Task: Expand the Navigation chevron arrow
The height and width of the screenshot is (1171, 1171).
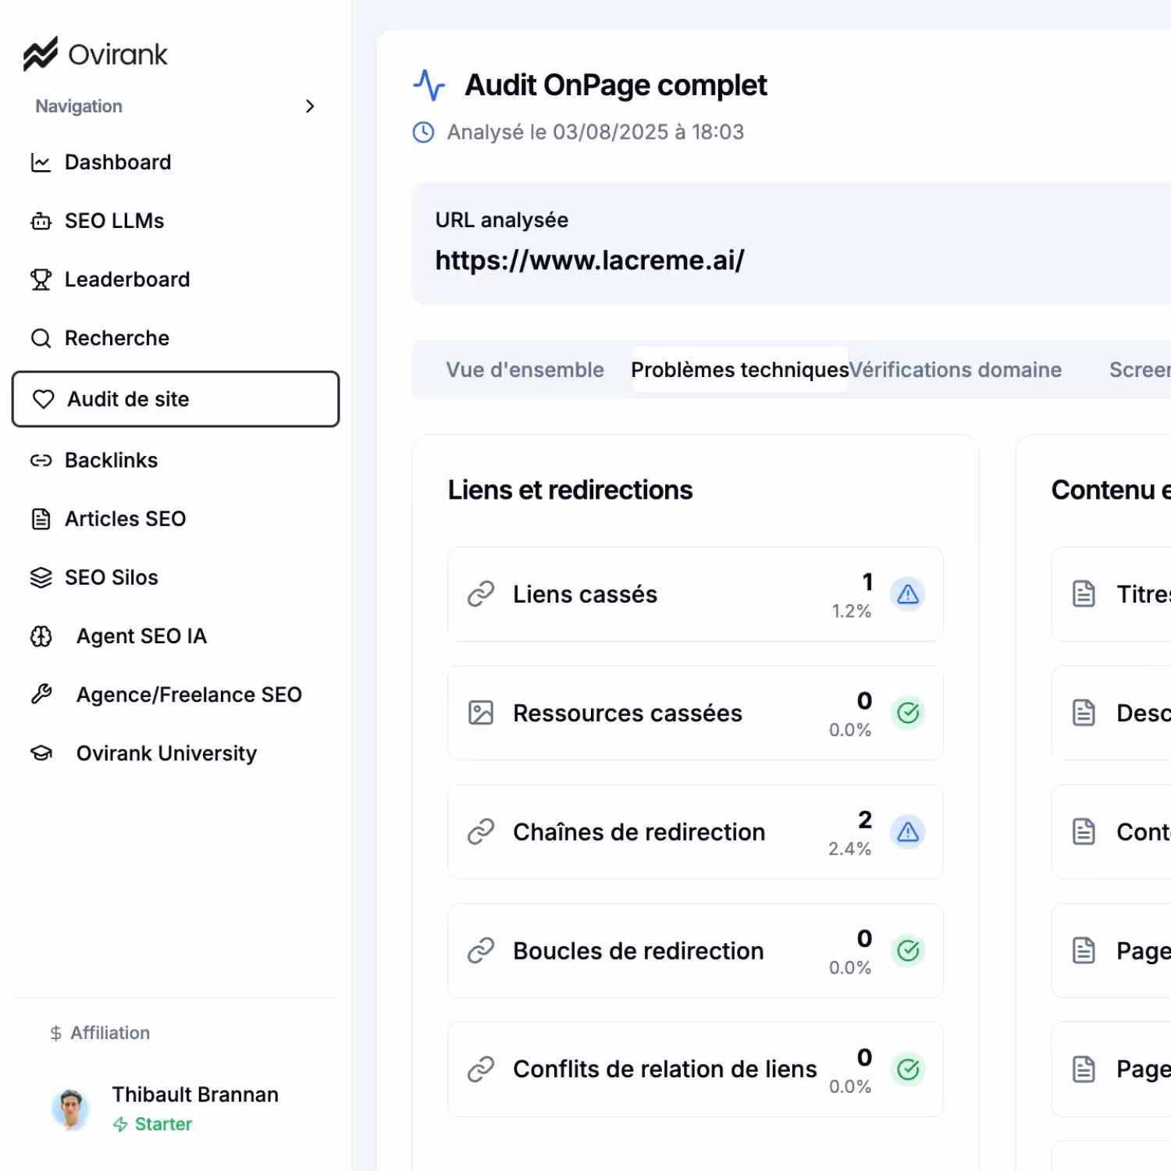Action: click(x=310, y=106)
